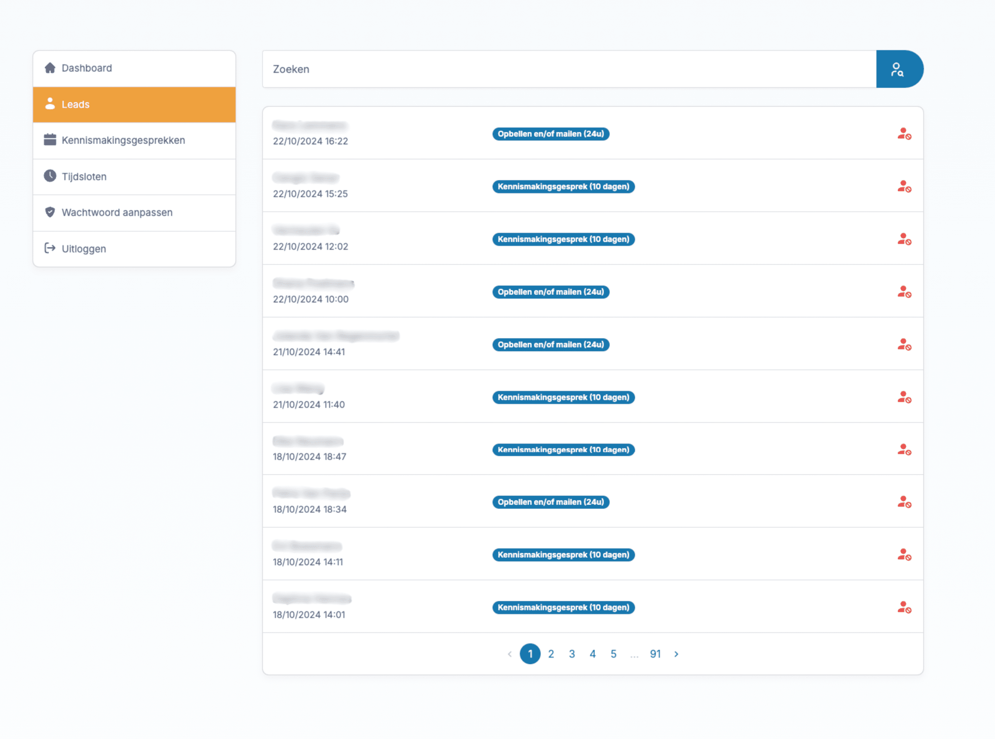Viewport: 995px width, 739px height.
Task: Jump to page 91 in the pagination
Action: pyautogui.click(x=655, y=654)
